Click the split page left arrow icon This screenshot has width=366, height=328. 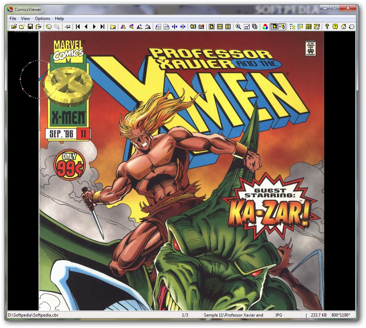point(158,27)
